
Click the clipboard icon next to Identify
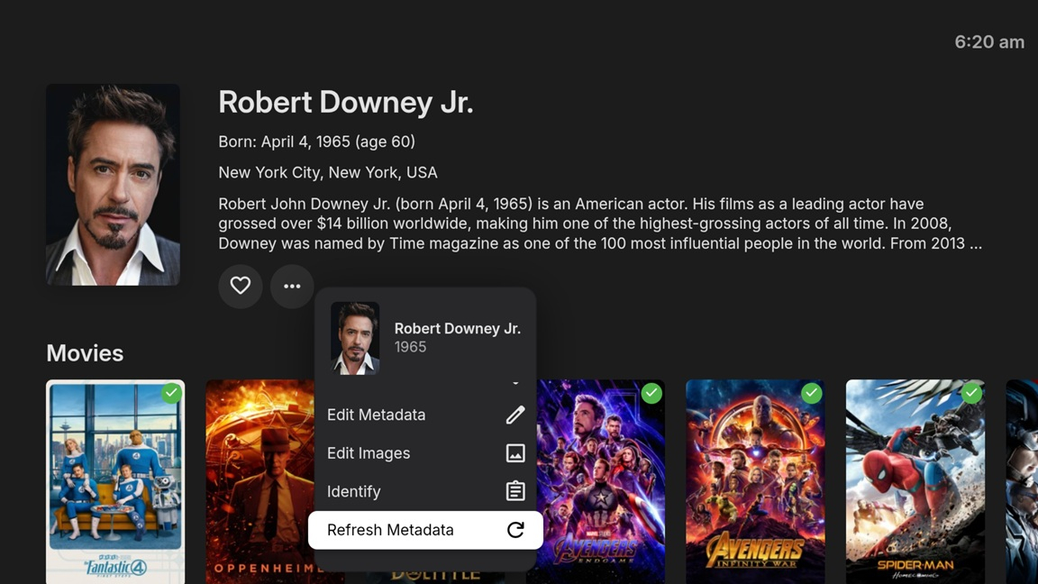point(514,491)
